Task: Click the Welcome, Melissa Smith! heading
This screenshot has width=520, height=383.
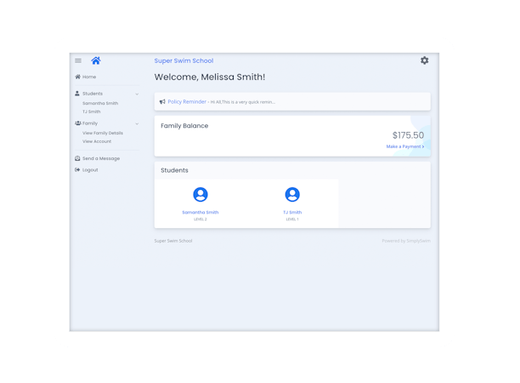Action: tap(210, 77)
